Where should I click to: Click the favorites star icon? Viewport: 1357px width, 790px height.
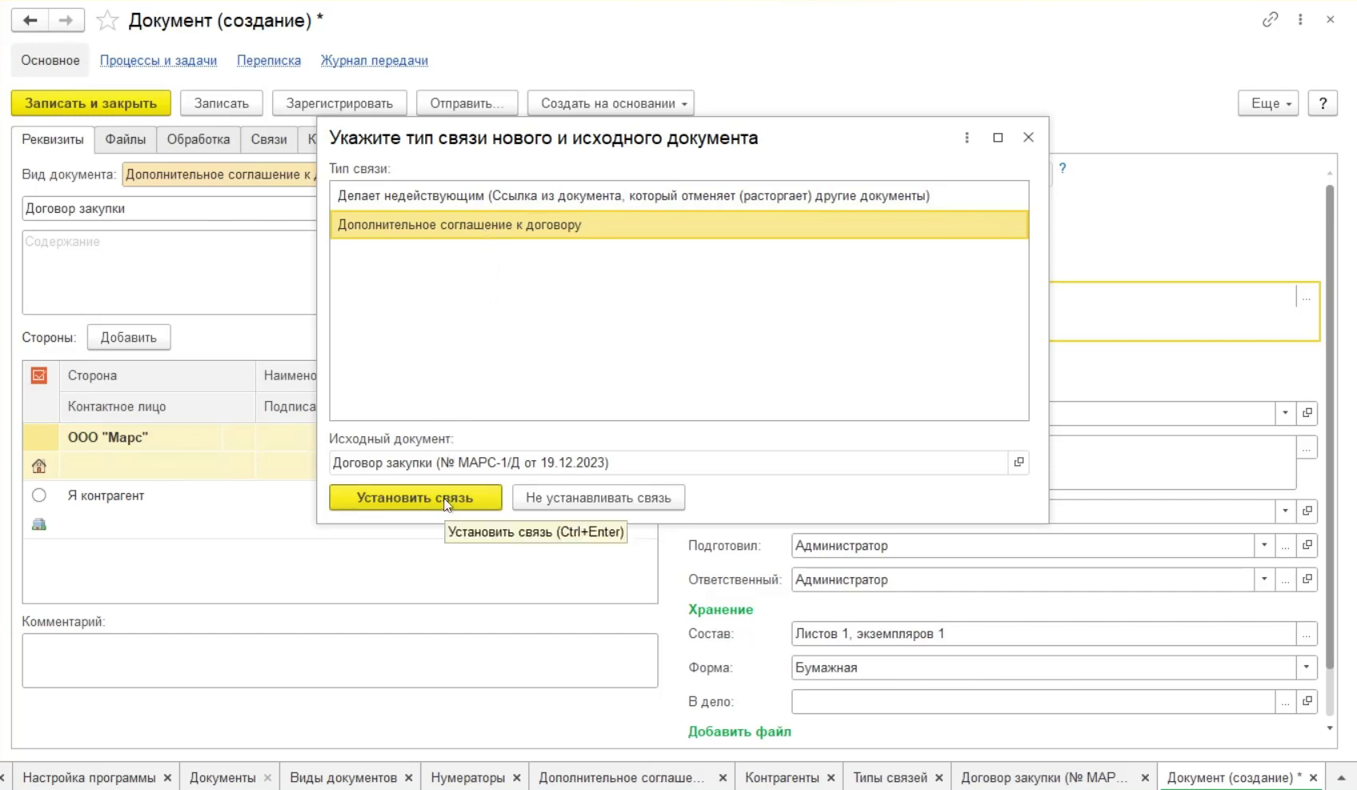click(107, 21)
